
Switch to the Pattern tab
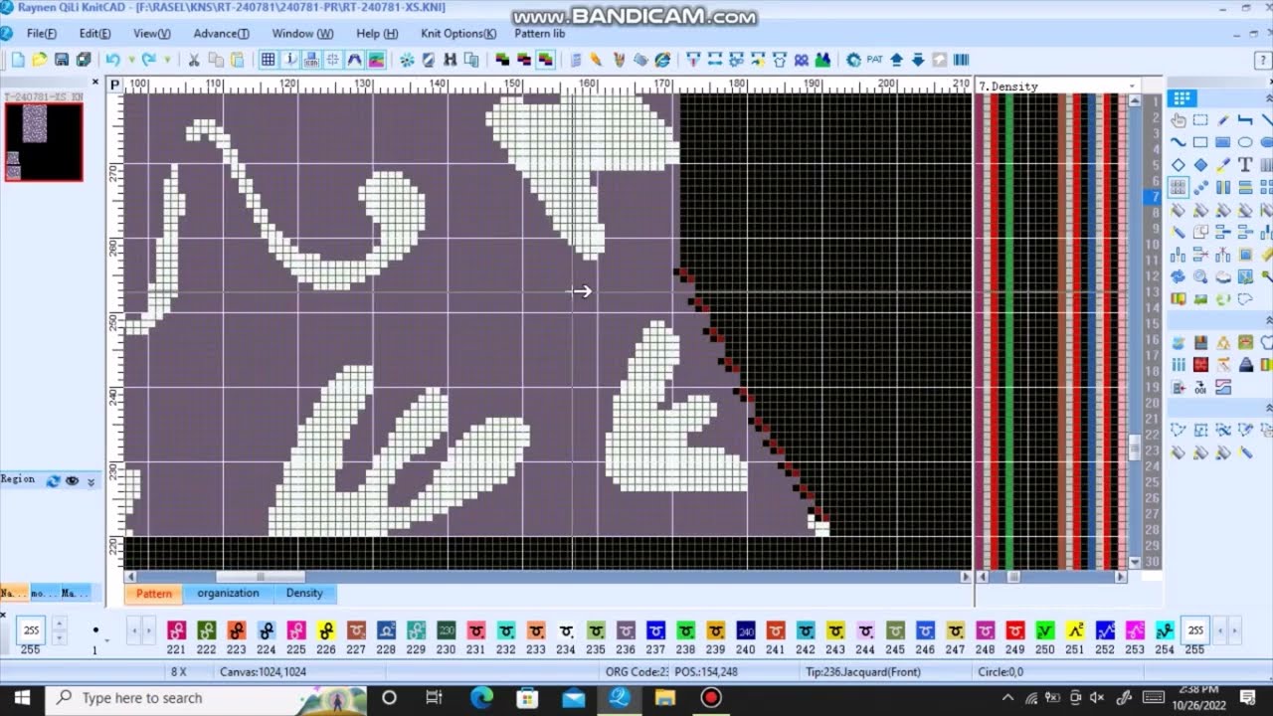pos(154,593)
